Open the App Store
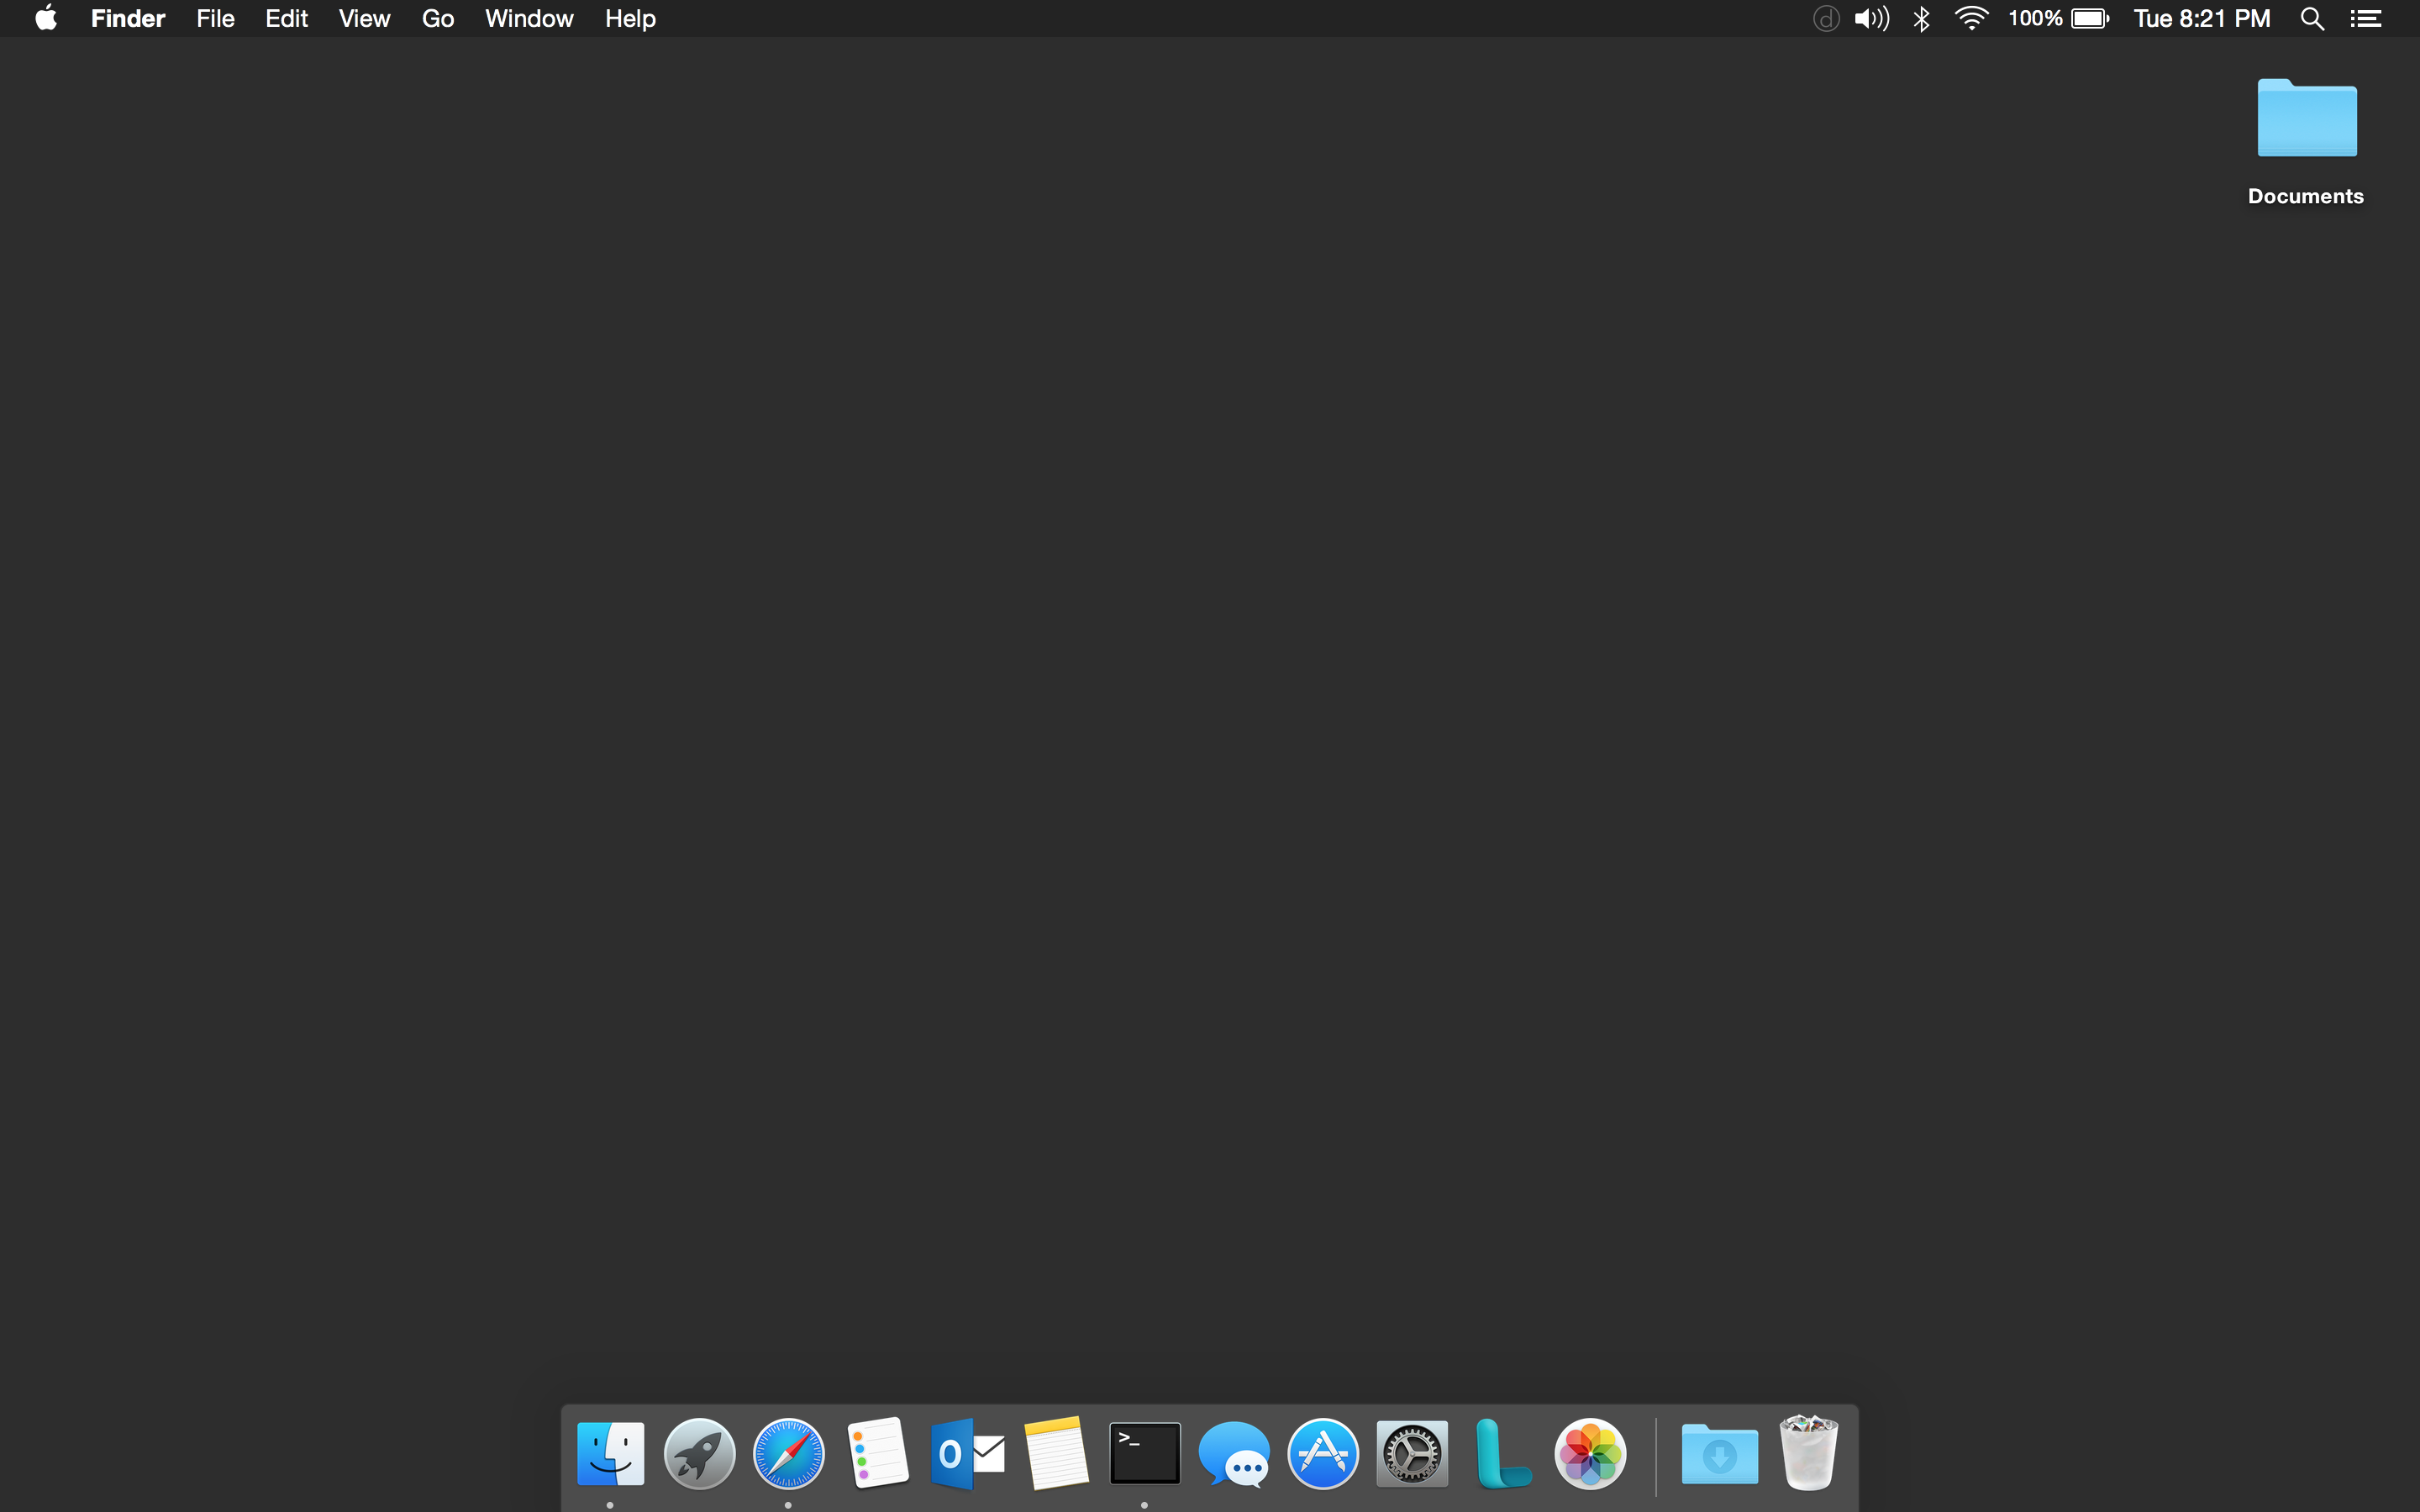Viewport: 2420px width, 1512px height. coord(1322,1453)
